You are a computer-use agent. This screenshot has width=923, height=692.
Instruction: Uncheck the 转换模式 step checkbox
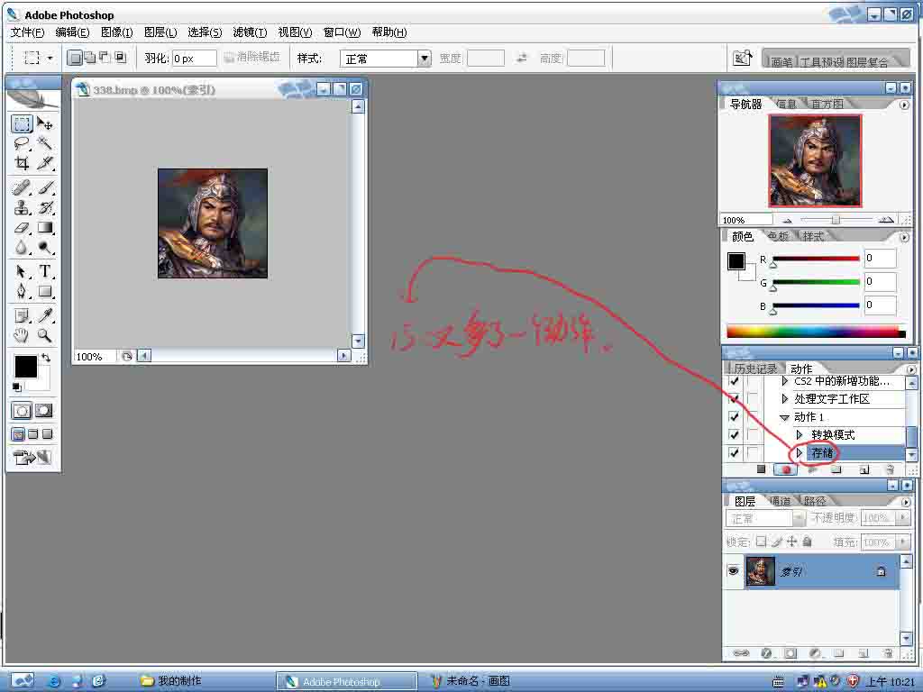pyautogui.click(x=734, y=435)
